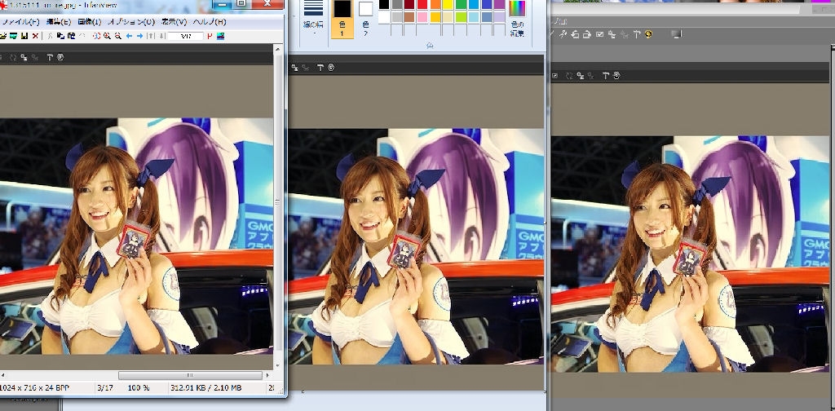Viewport: 835px width, 411px height.
Task: Go to previous image with blue left arrow
Action: point(129,36)
